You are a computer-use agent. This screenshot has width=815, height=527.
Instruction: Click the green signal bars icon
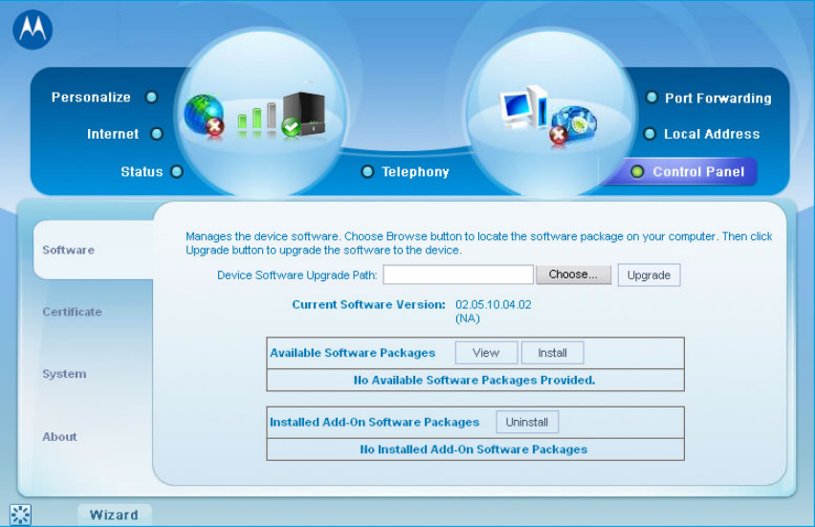255,119
